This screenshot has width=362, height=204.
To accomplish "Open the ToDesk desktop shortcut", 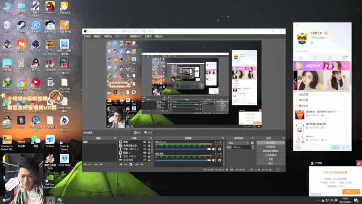I will 50,141.
